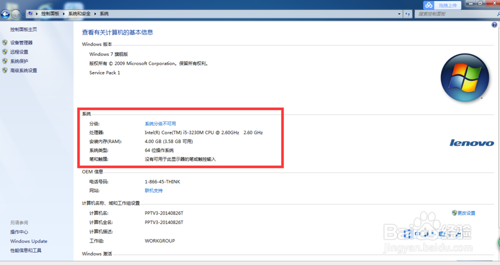Viewport: 500px width, 265px height.
Task: Expand the arrow after 控制面板 in the breadcrumb
Action: tap(64, 13)
